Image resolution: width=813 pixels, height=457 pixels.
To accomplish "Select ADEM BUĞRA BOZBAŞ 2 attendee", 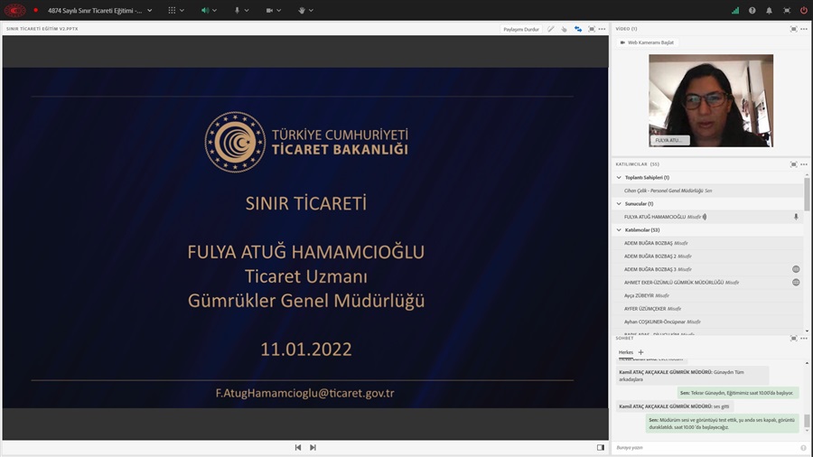I will pos(707,256).
